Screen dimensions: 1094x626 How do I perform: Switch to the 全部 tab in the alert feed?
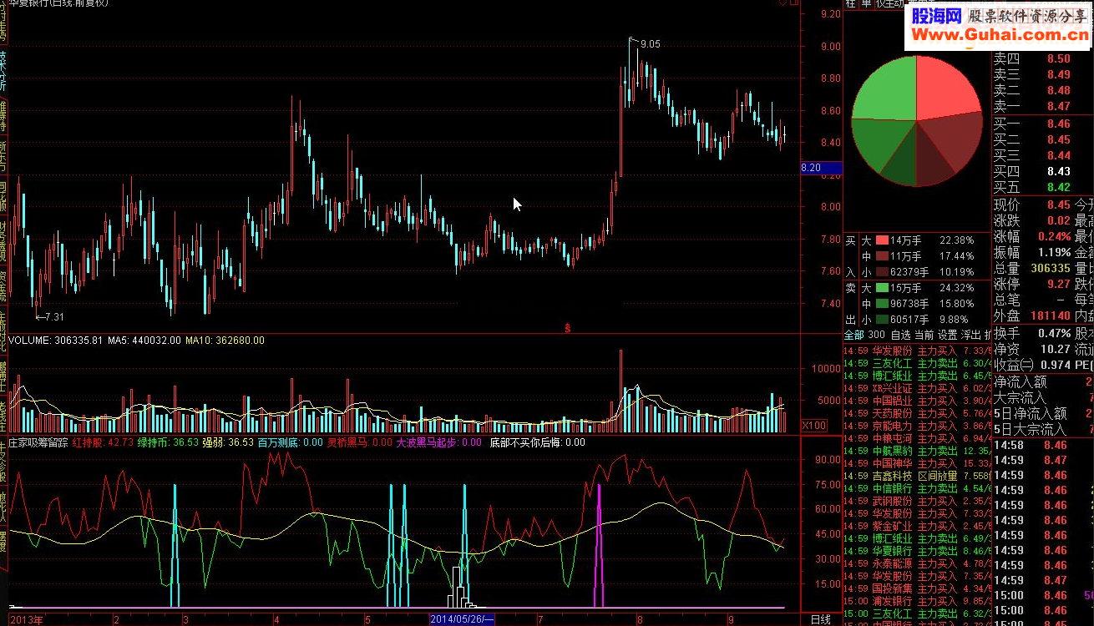[854, 335]
